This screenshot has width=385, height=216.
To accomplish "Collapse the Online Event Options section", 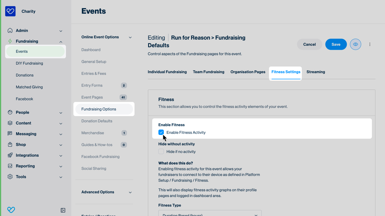I will (x=130, y=37).
